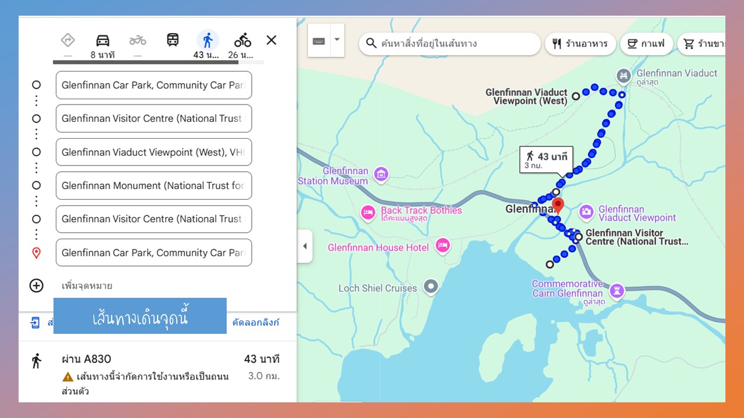Viewport: 744px width, 418px height.
Task: Close the directions panel
Action: (271, 40)
